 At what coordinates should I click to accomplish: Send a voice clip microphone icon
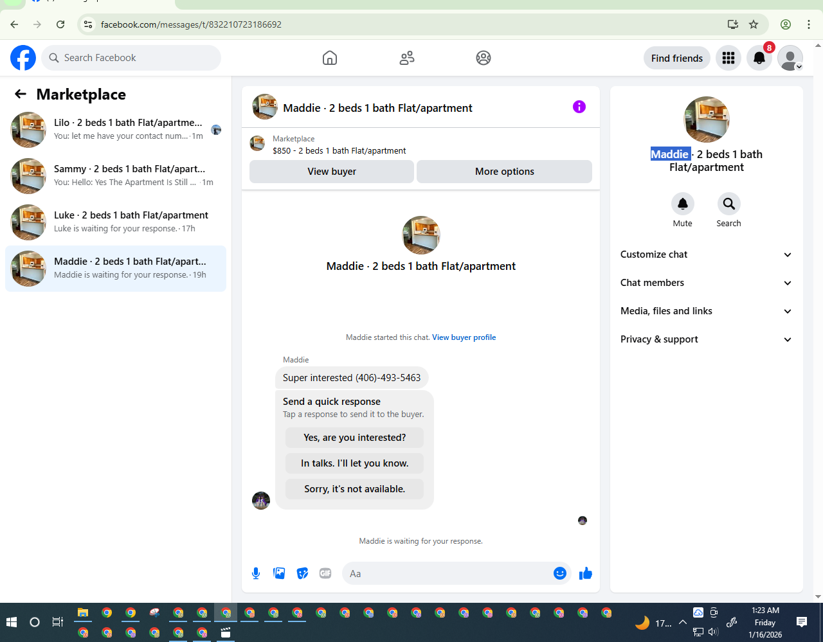coord(256,573)
